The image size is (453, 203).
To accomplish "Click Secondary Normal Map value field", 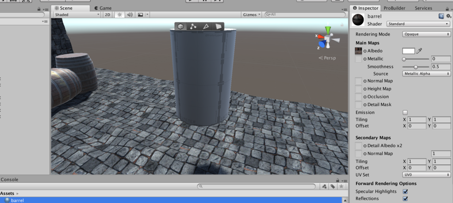I will click(x=441, y=154).
